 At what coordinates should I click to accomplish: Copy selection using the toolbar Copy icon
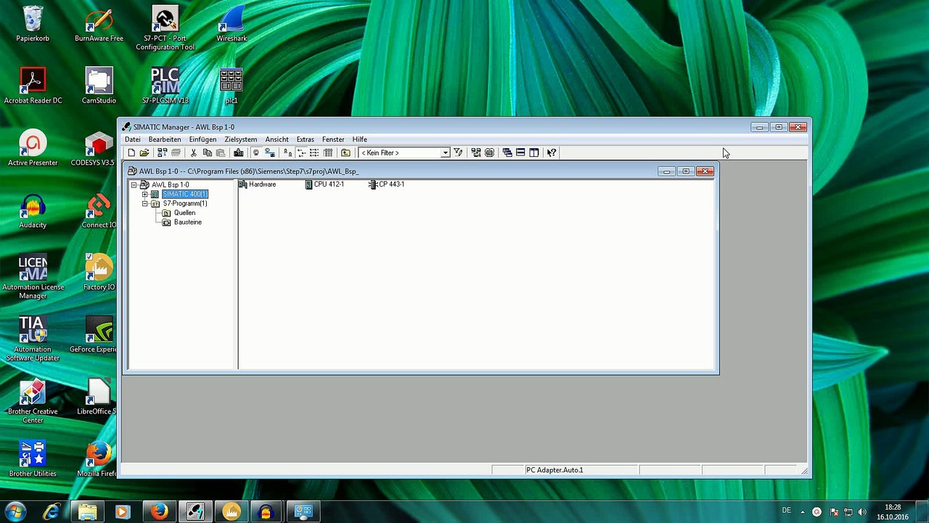207,153
